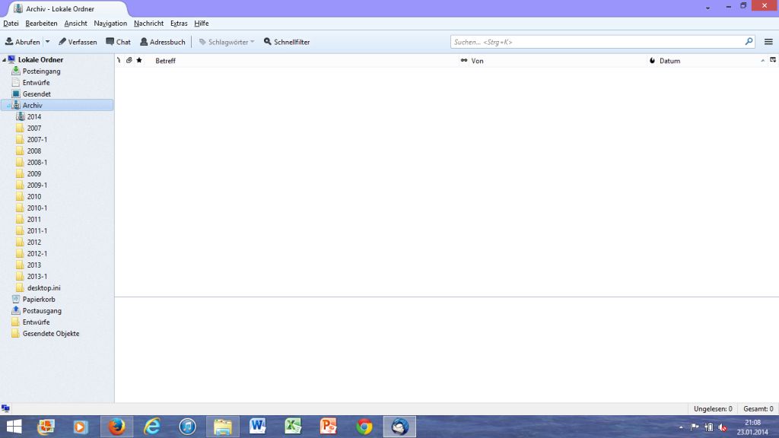This screenshot has width=779, height=438.
Task: Select the desktop.ini folder entry
Action: point(43,288)
